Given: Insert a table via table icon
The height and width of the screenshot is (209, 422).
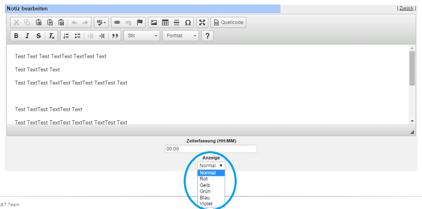Looking at the screenshot, I should 165,23.
